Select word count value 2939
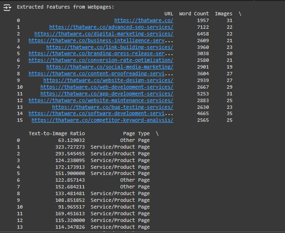The image size is (285, 233). (x=203, y=81)
